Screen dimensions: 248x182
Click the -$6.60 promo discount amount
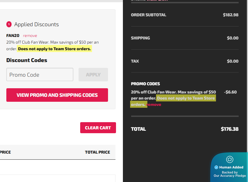(230, 92)
